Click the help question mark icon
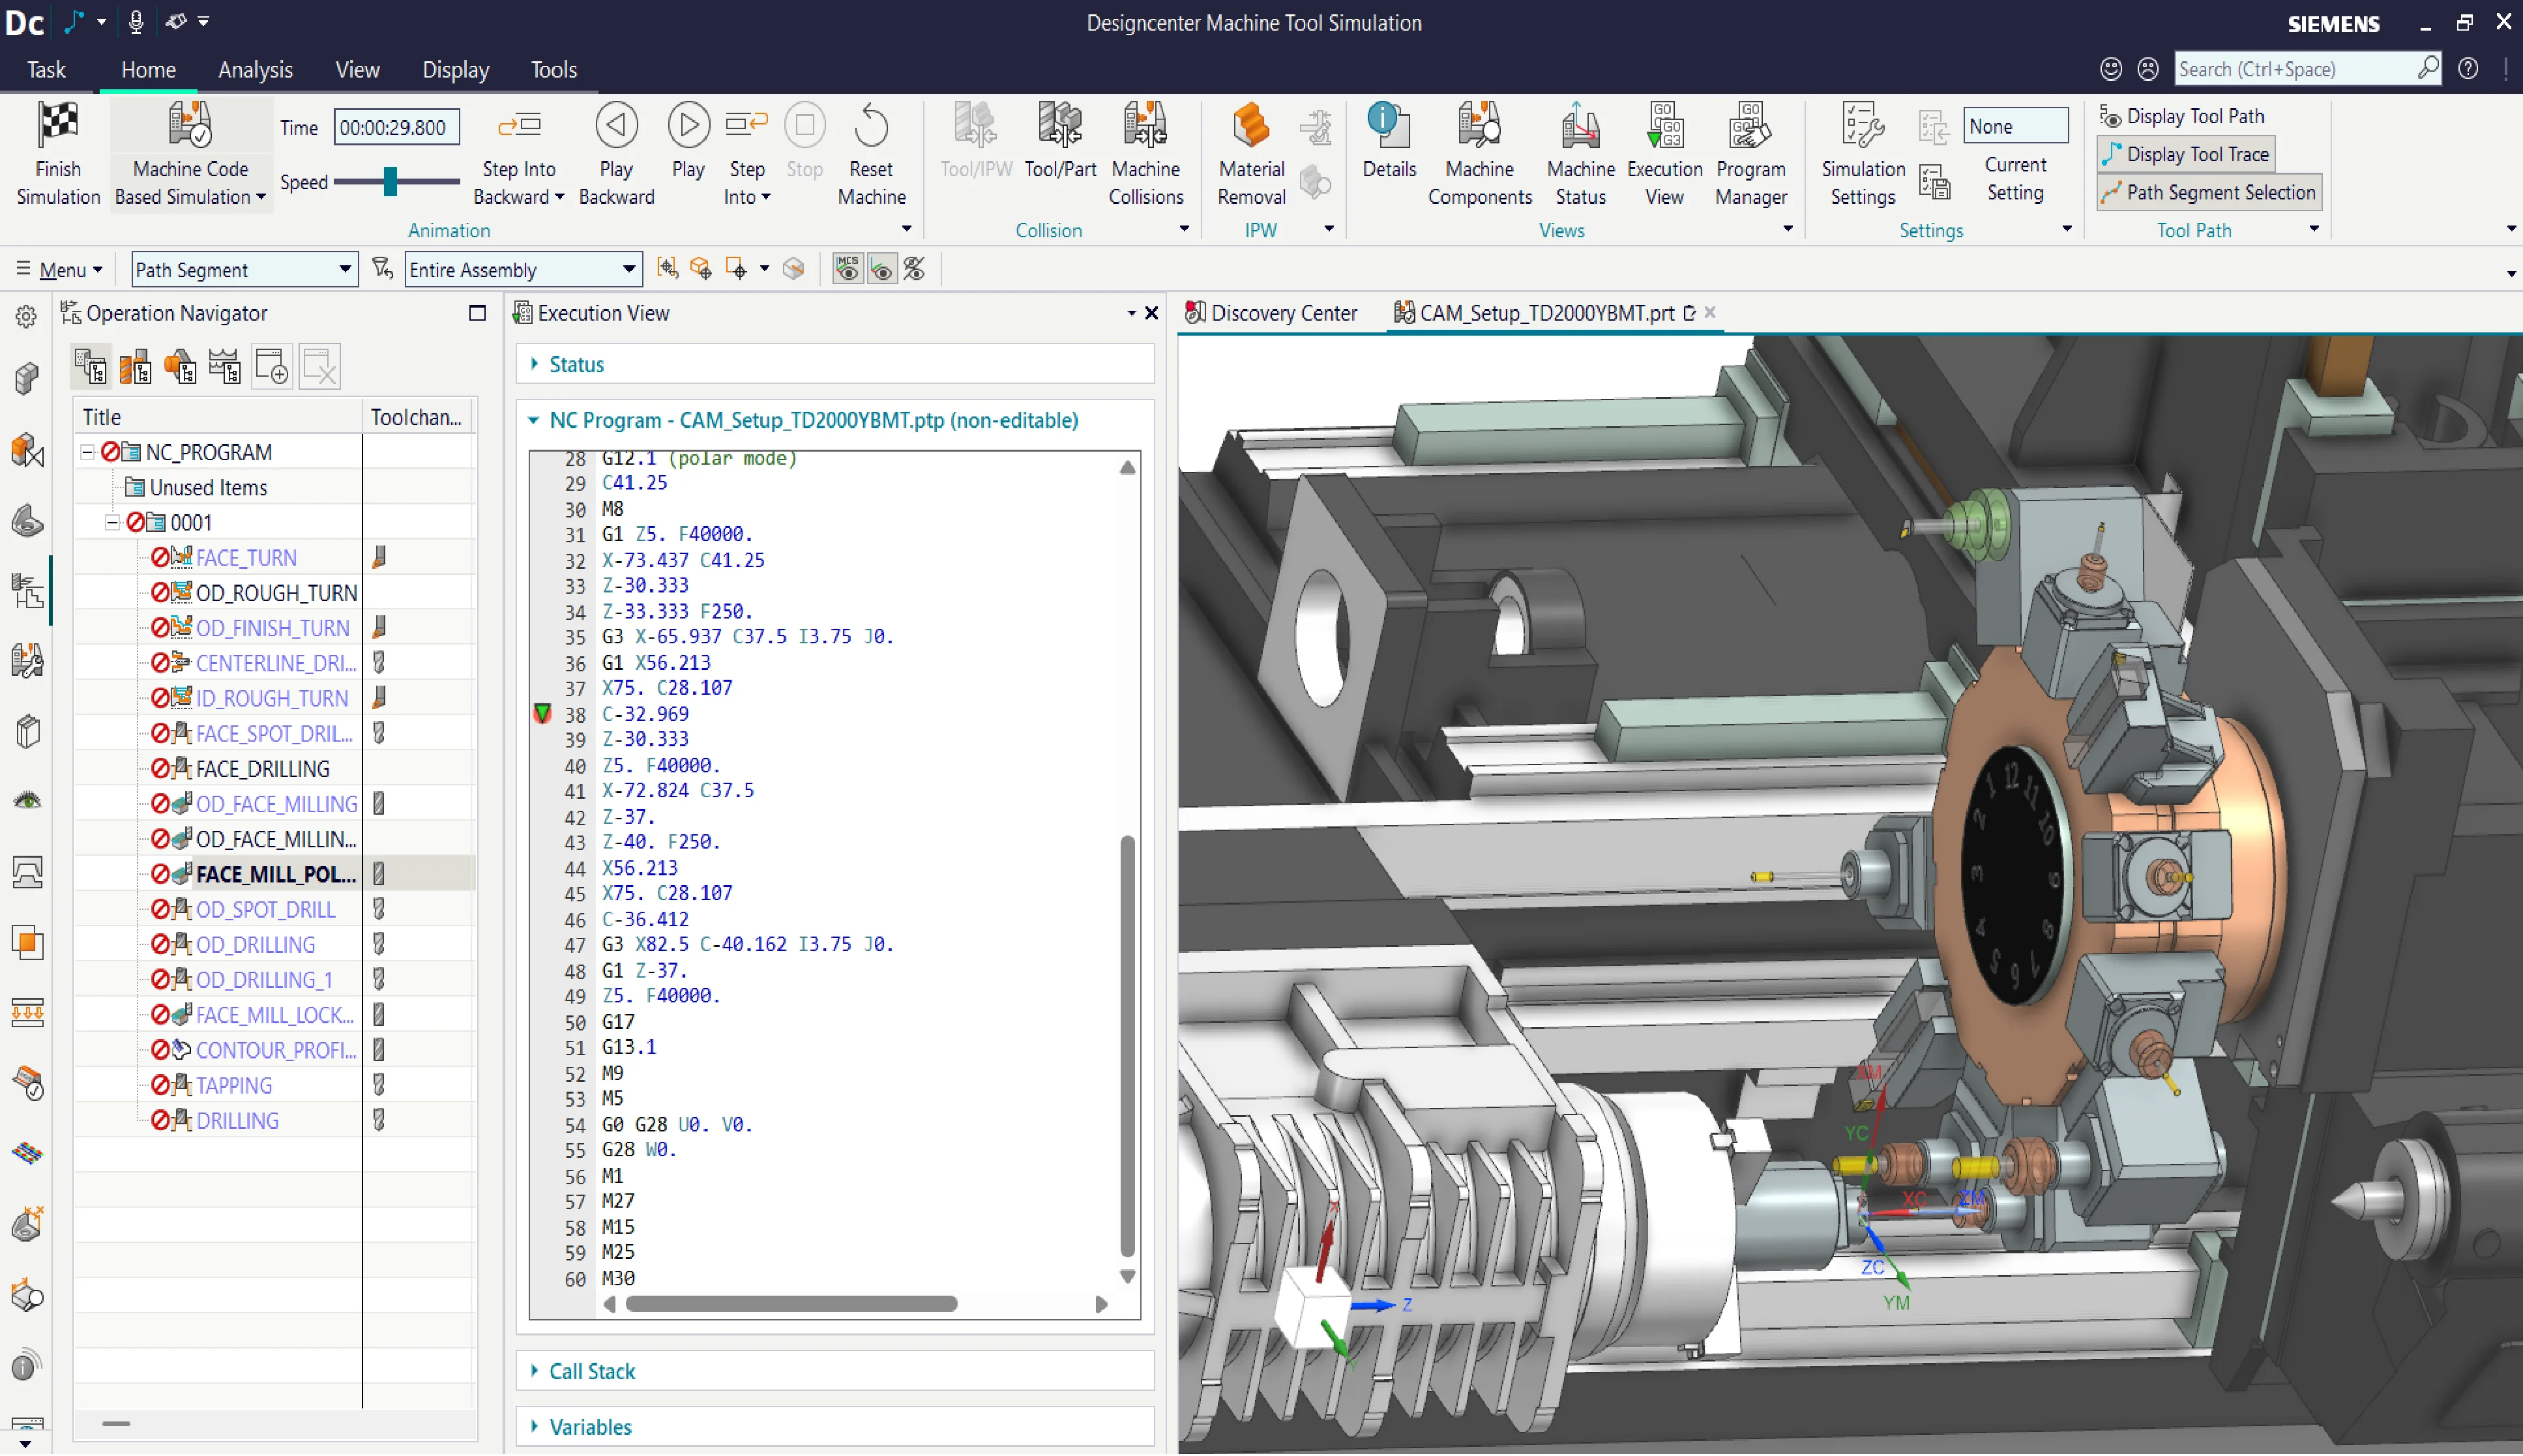 click(x=2468, y=69)
